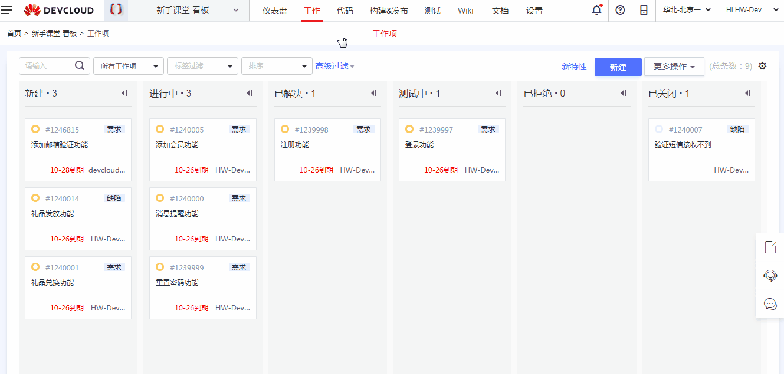Open the customer support headset icon
The width and height of the screenshot is (784, 374).
(x=770, y=276)
